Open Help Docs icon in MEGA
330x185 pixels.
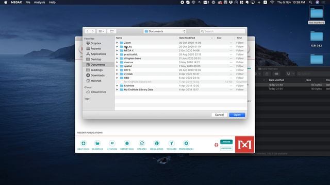[x=84, y=143]
